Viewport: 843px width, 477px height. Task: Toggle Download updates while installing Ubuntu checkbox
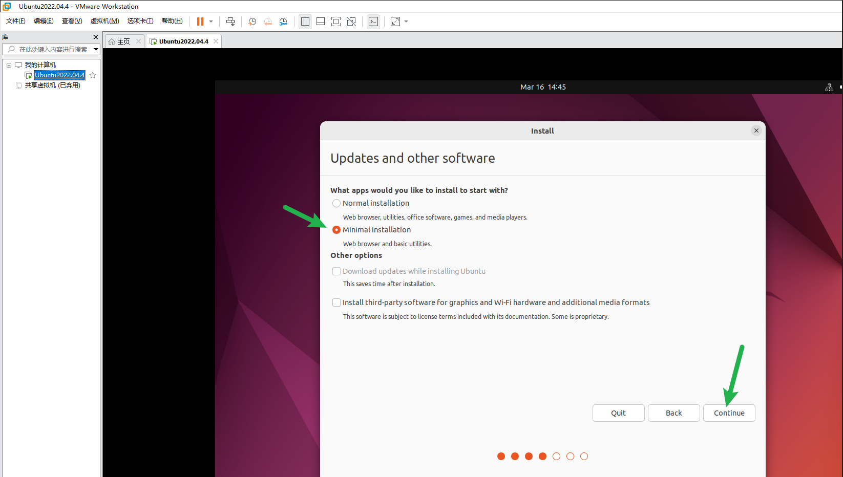[x=336, y=271]
